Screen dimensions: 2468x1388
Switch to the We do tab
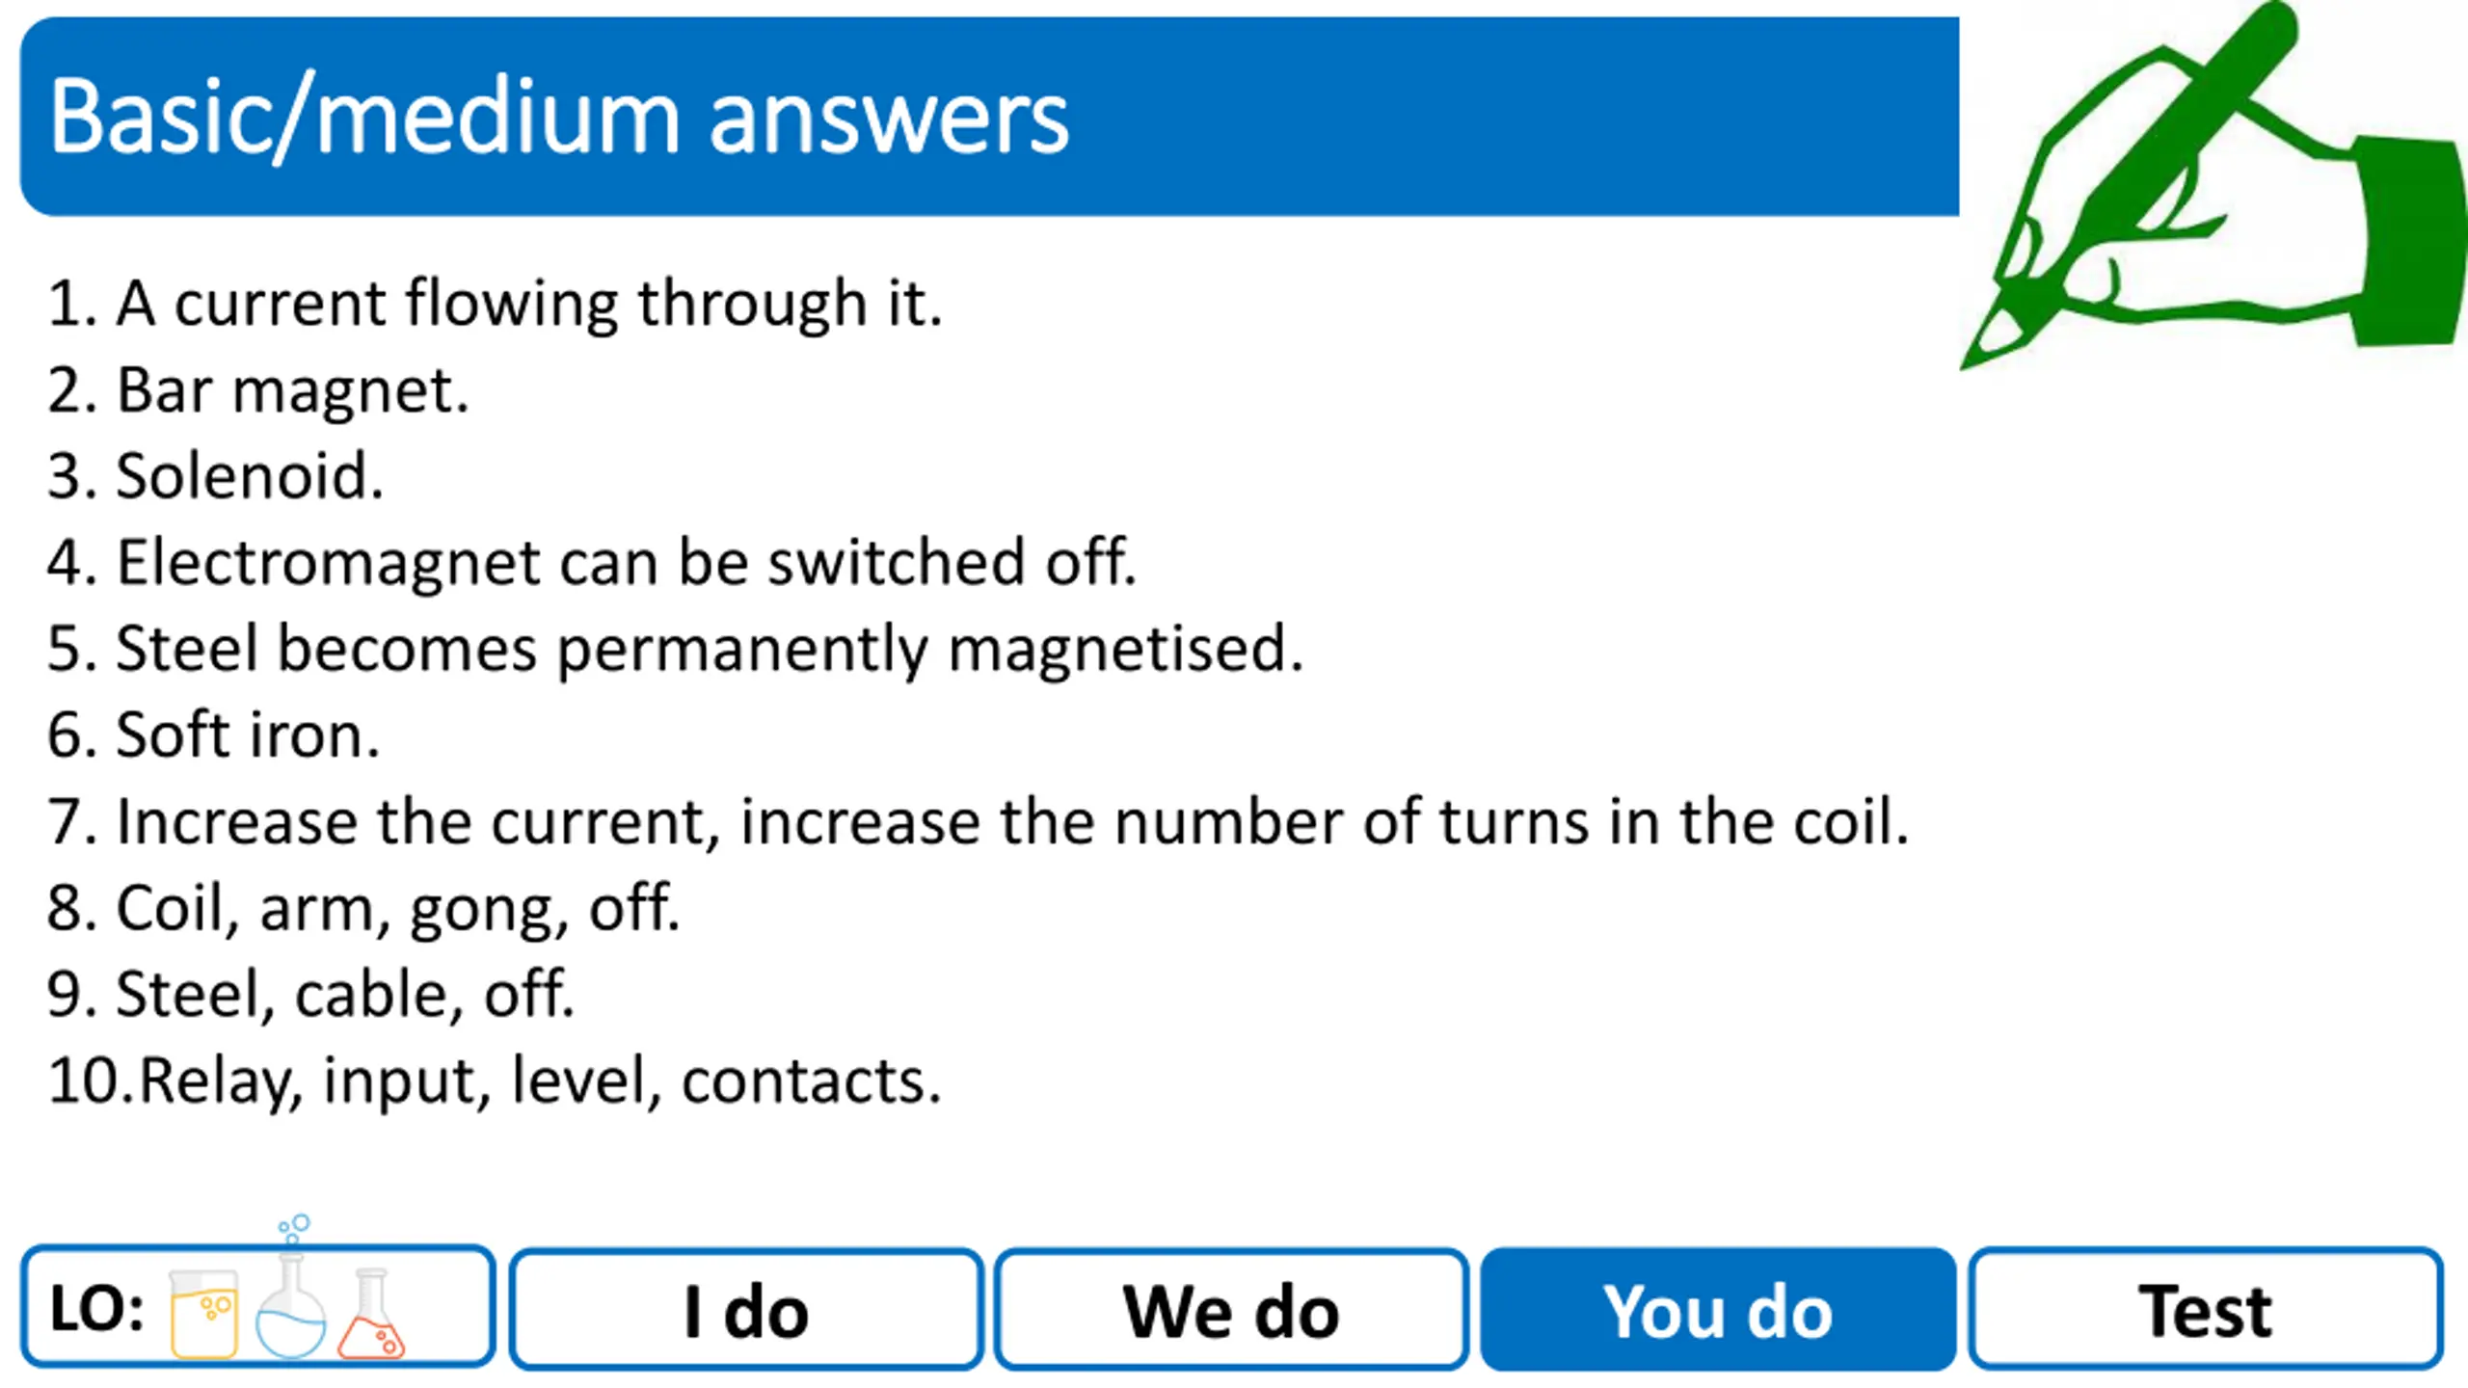tap(1231, 1309)
